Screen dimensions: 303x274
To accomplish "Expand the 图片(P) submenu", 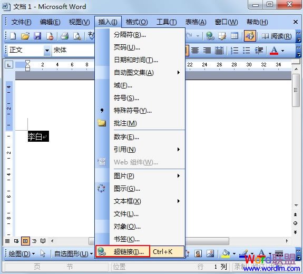I will point(140,176).
